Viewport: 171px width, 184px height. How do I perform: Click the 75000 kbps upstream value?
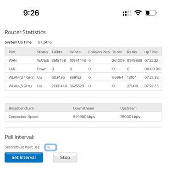click(x=130, y=117)
